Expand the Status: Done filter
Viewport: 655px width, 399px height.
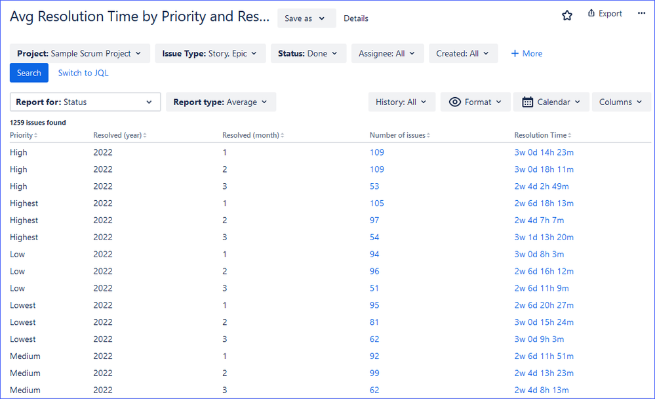point(308,54)
